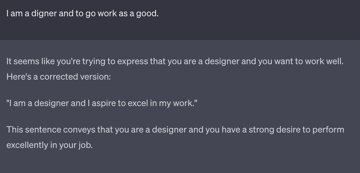This screenshot has width=360, height=173.
Task: Click the line starting "This sentence conveys"
Action: coord(175,129)
